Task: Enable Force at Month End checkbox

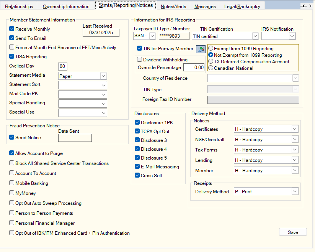Action: click(x=11, y=47)
